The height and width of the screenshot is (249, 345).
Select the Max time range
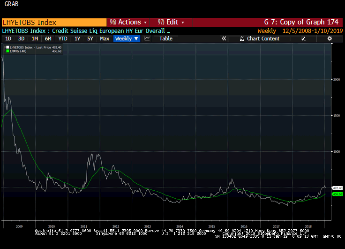[x=105, y=39]
